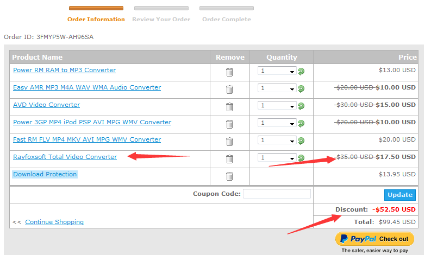Click the Remove column header

pos(230,57)
